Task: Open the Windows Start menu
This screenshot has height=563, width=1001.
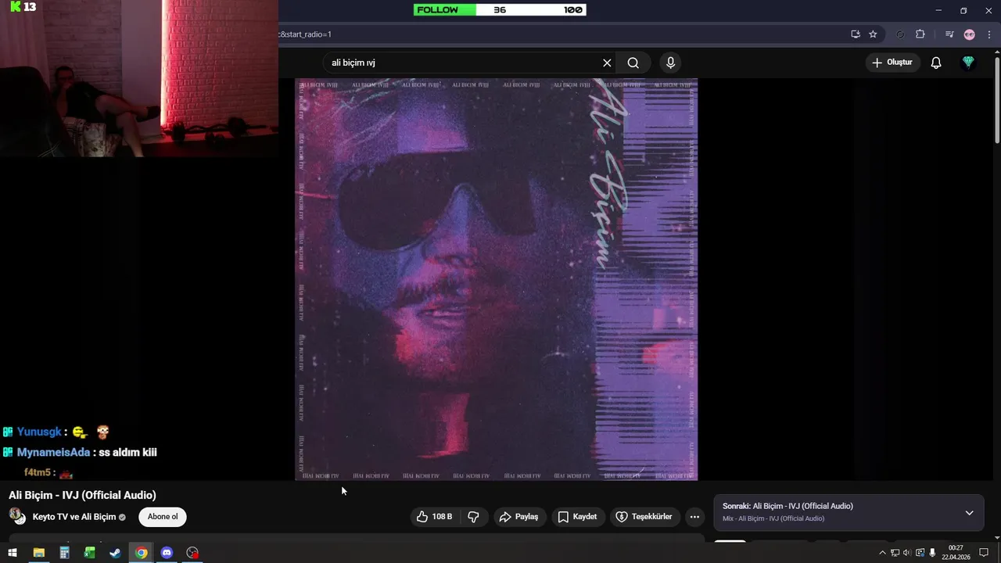Action: 13,553
